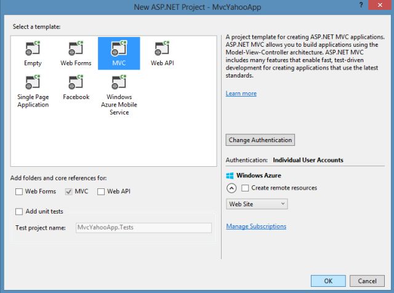Check the Web API references checkbox
This screenshot has width=394, height=293.
[x=101, y=191]
